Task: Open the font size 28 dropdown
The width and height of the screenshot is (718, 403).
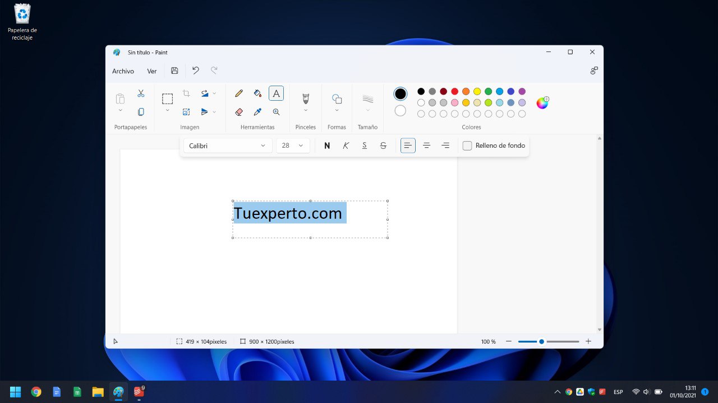Action: coord(292,146)
